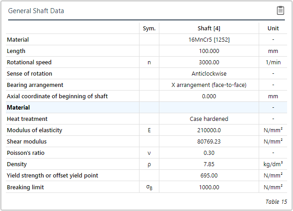Select the Sym. column header
The height and width of the screenshot is (211, 293).
(149, 28)
